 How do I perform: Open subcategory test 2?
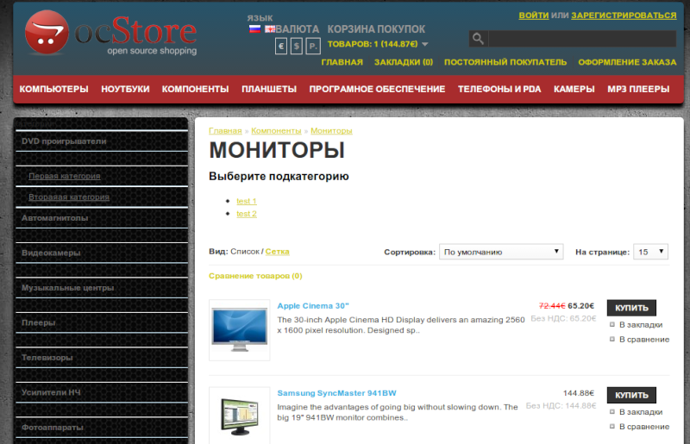tap(247, 214)
